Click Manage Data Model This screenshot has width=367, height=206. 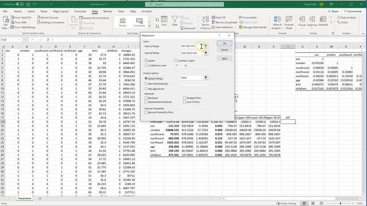coord(252,27)
